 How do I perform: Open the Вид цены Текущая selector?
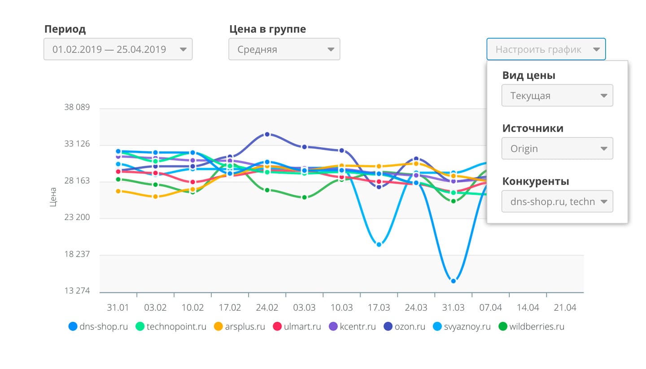(x=557, y=96)
